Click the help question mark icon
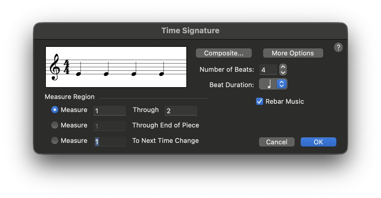 (x=338, y=47)
